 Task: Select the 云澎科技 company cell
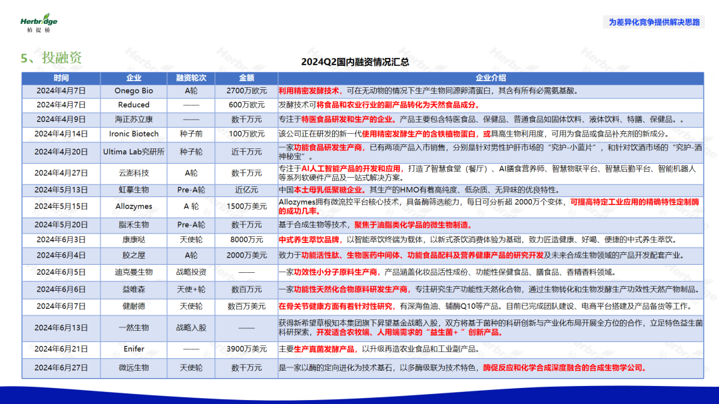click(x=133, y=173)
